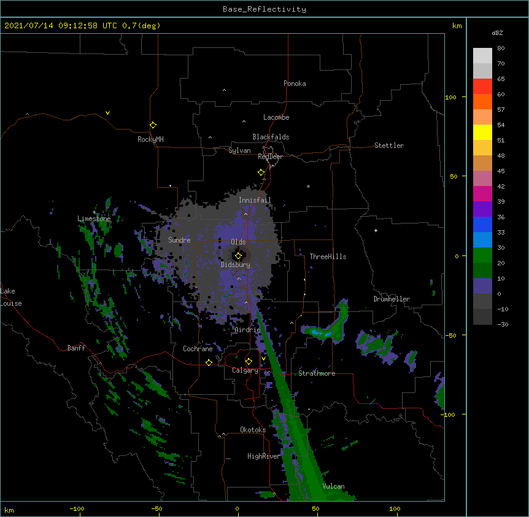529x517 pixels.
Task: Click the dBZ legend heading
Action: point(497,33)
